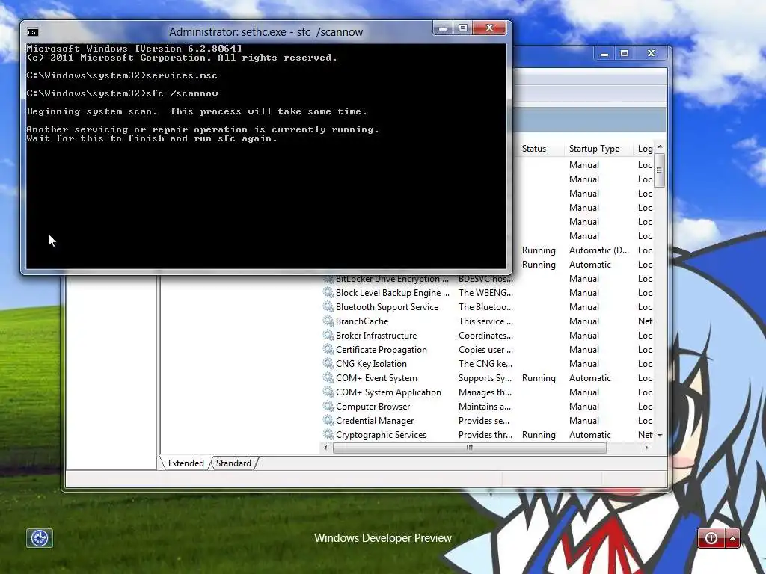
Task: Click the Ease of Access button
Action: coord(40,538)
